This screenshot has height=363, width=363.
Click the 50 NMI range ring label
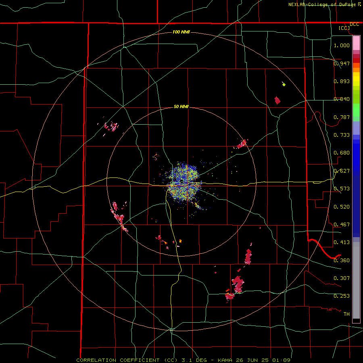[x=181, y=106]
